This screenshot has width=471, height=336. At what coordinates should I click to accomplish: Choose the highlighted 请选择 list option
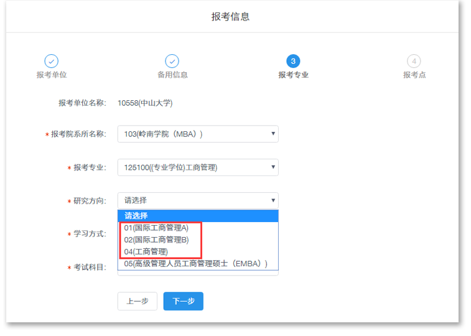[197, 216]
